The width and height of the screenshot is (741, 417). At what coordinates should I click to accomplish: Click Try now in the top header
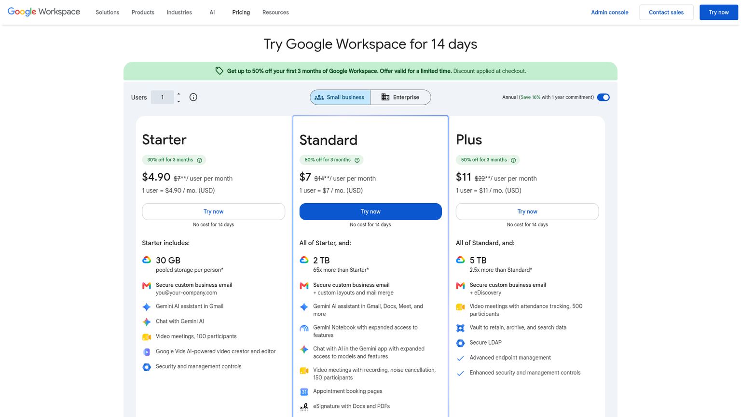pyautogui.click(x=718, y=12)
